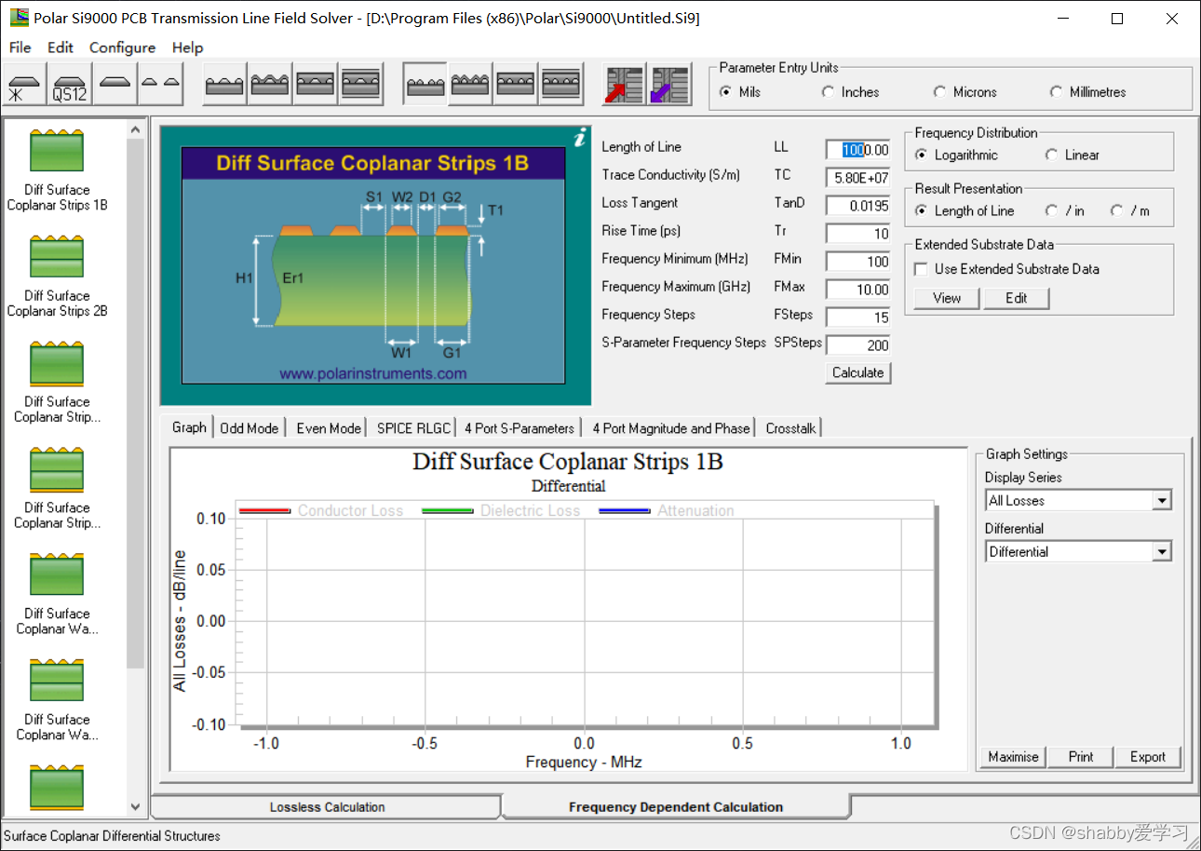Switch to the SPICE RLGC tab
Screen dimensions: 1201x851
413,428
